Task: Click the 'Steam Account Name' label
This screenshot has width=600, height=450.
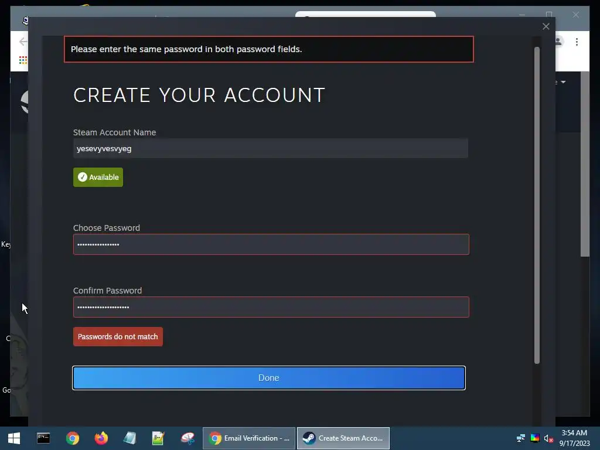Action: coord(114,132)
